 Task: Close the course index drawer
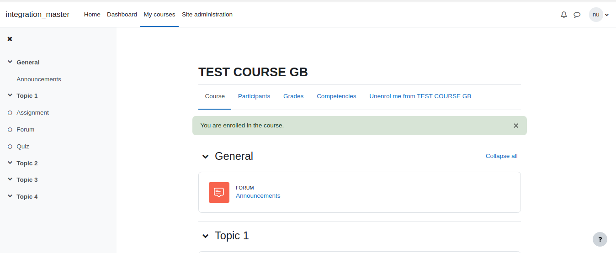tap(10, 39)
